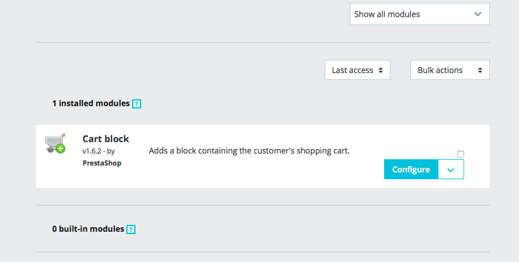The height and width of the screenshot is (262, 519).
Task: Tick the Cart block selection checkbox
Action: (x=461, y=154)
